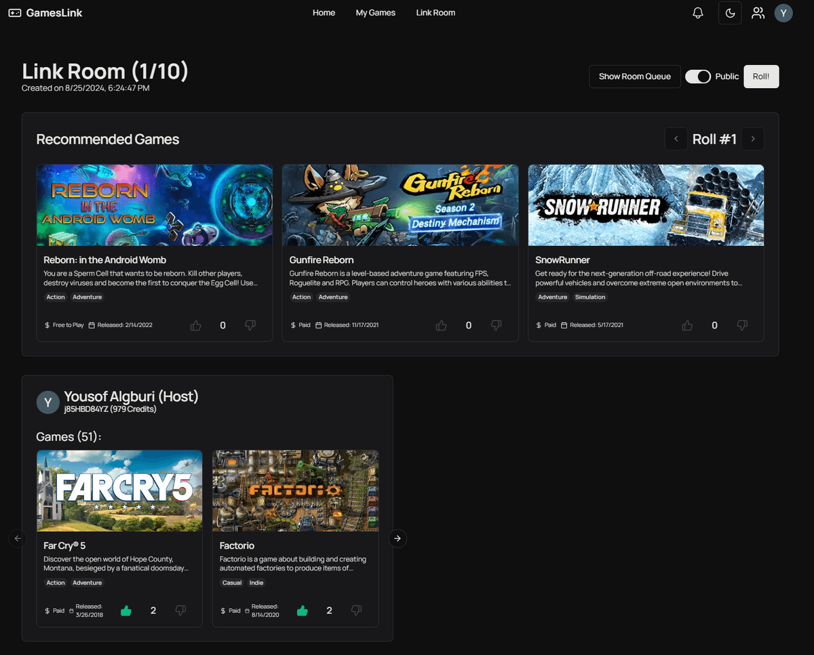Viewport: 814px width, 655px height.
Task: Toggle dark mode via the moon icon
Action: (729, 12)
